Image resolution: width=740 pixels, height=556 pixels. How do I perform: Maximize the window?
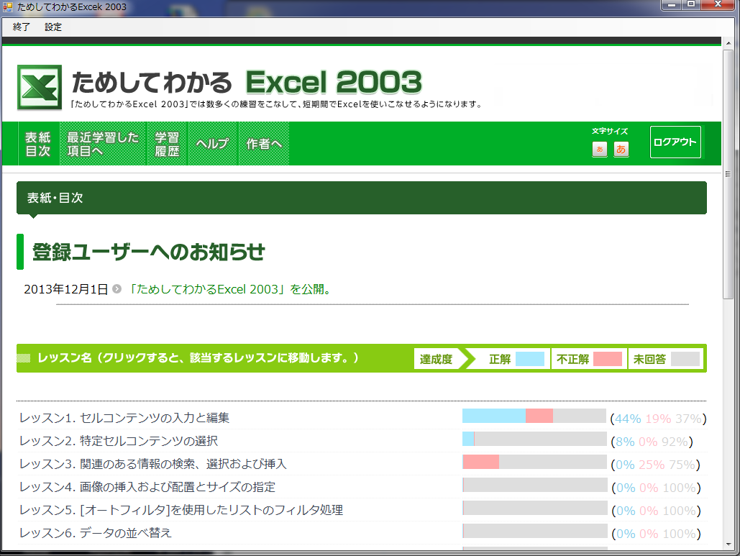tap(691, 5)
